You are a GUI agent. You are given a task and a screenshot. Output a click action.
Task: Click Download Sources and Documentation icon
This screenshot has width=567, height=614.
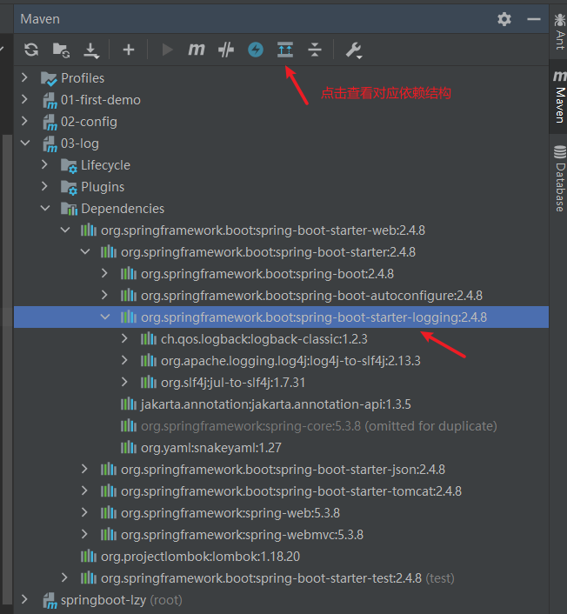click(91, 50)
